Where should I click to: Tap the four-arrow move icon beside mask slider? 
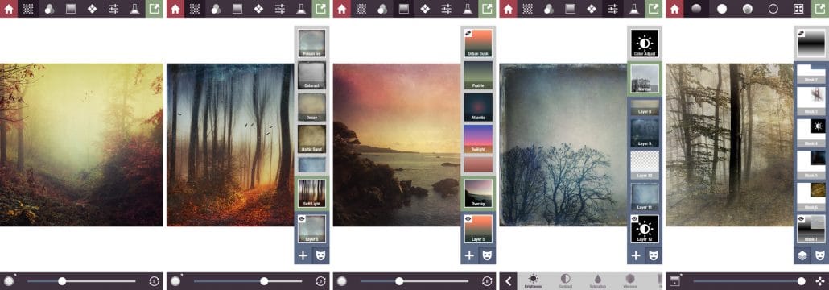tap(819, 281)
